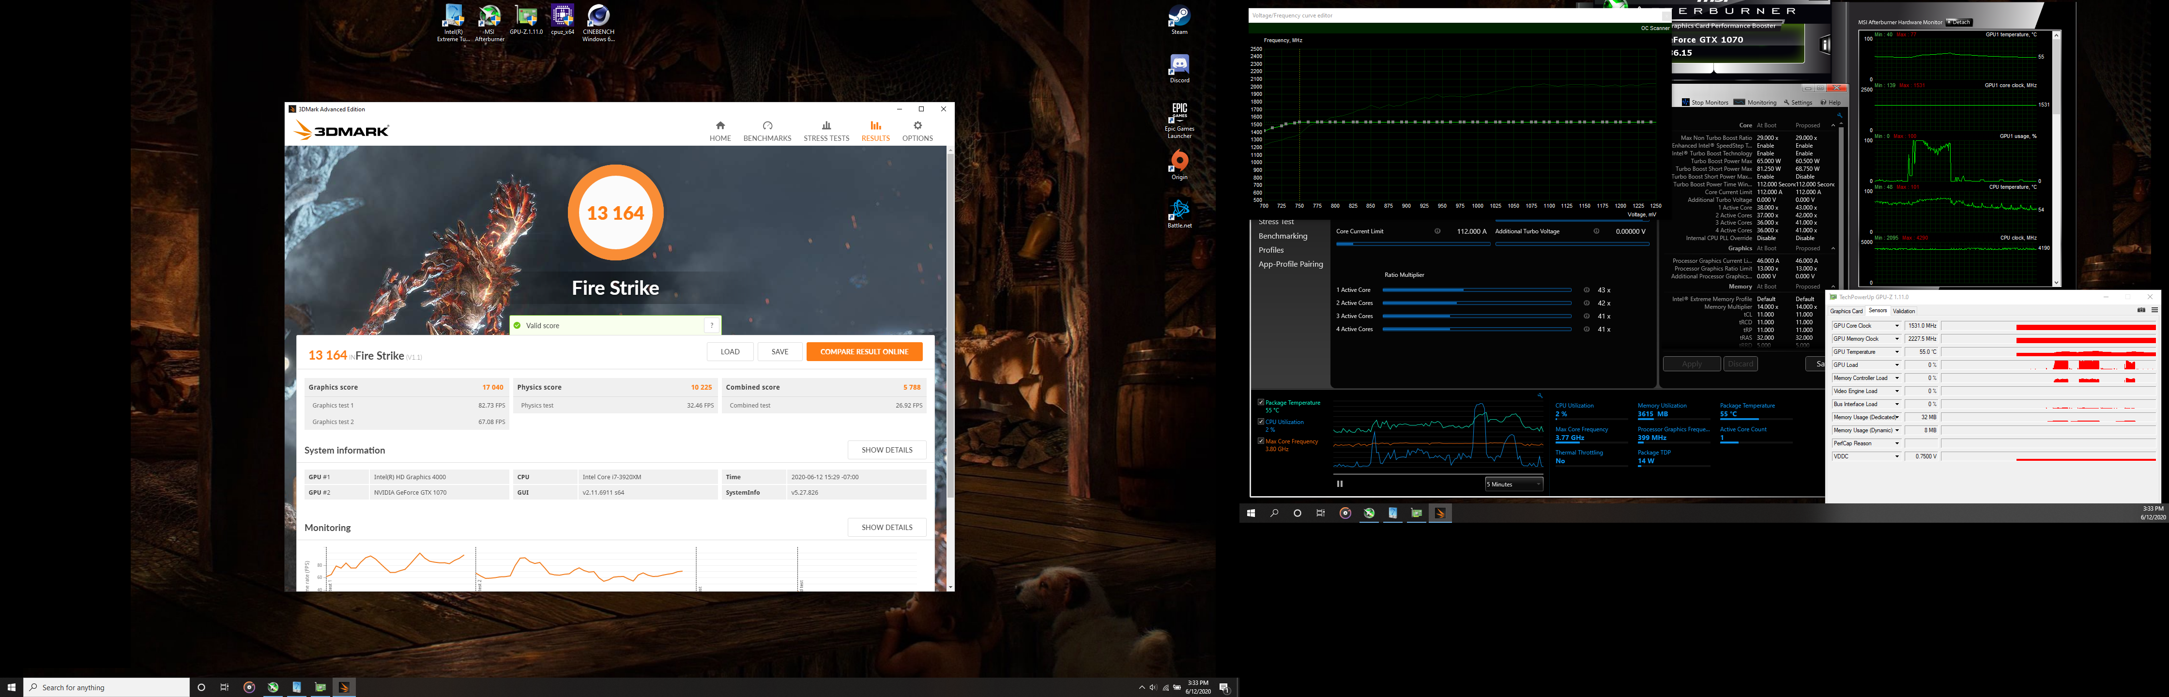
Task: Open Help in XTU toolbar
Action: coord(1831,103)
